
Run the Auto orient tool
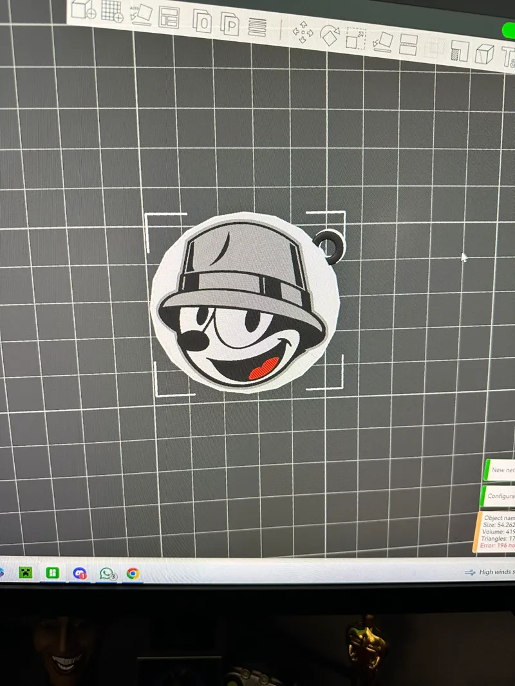point(141,15)
